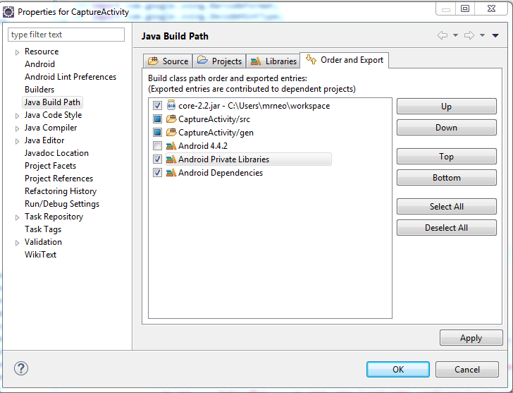Screen dimensions: 513x393
Task: Switch to the Libraries tab
Action: [x=273, y=61]
